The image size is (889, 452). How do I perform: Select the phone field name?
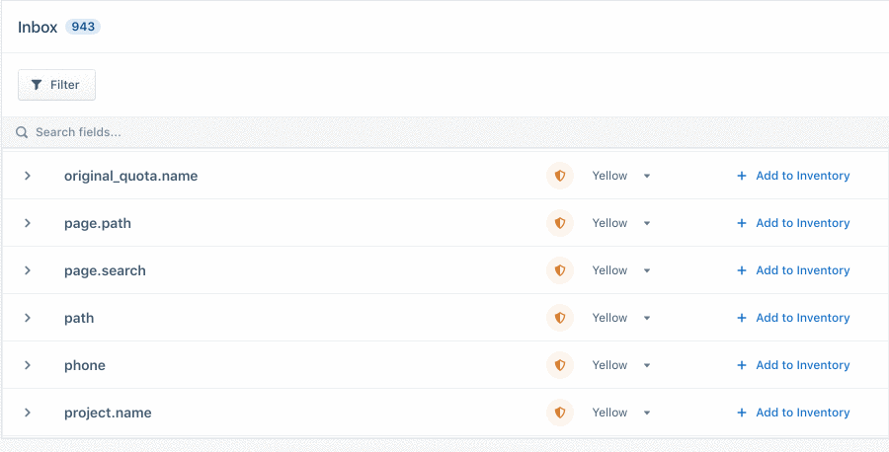(x=85, y=365)
